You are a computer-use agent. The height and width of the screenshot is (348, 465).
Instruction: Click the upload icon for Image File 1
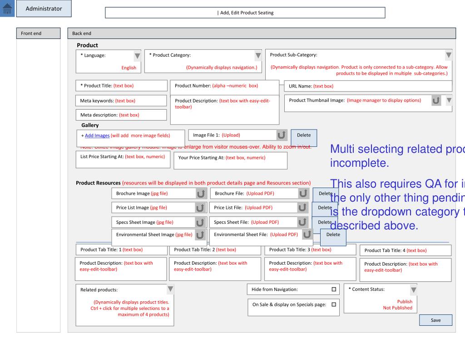pos(282,135)
